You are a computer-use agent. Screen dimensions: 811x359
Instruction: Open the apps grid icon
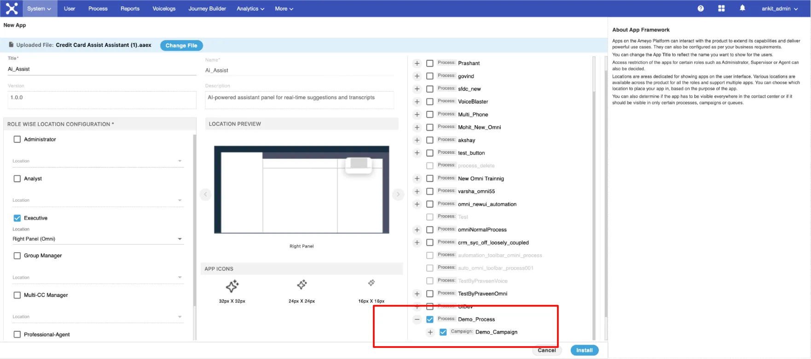pos(721,8)
